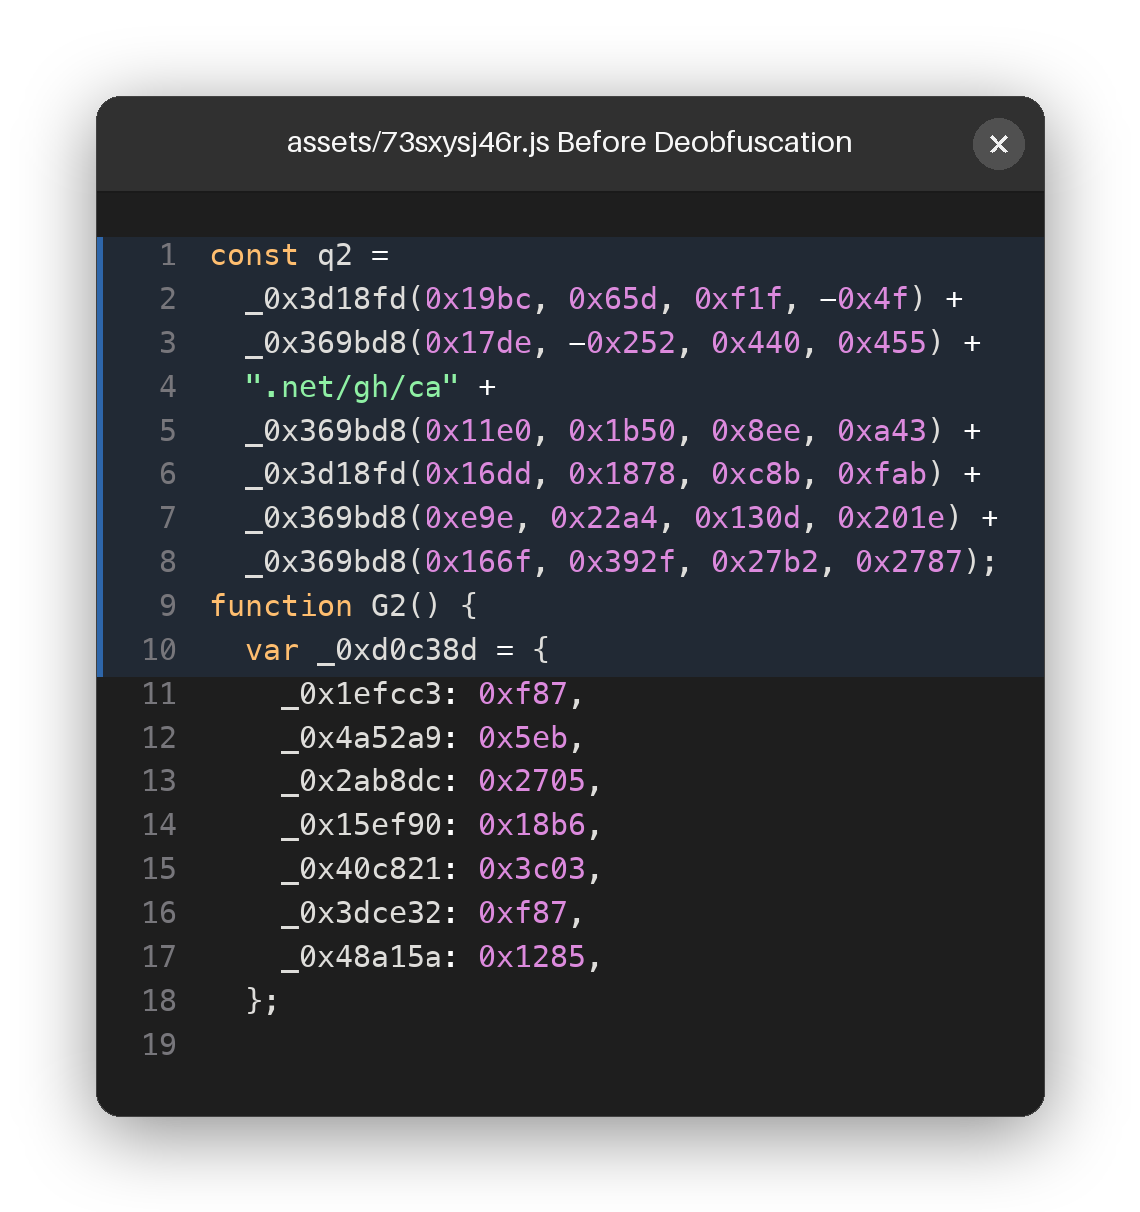Click line number 10 in gutter
The image size is (1140, 1212).
[x=159, y=650]
